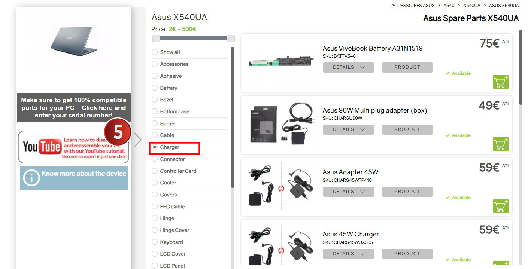Open Asus 90W Multi plug adapter (box) title
This screenshot has height=269, width=531.
coord(375,110)
